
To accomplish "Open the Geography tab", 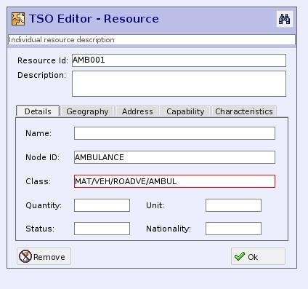I will tap(87, 111).
